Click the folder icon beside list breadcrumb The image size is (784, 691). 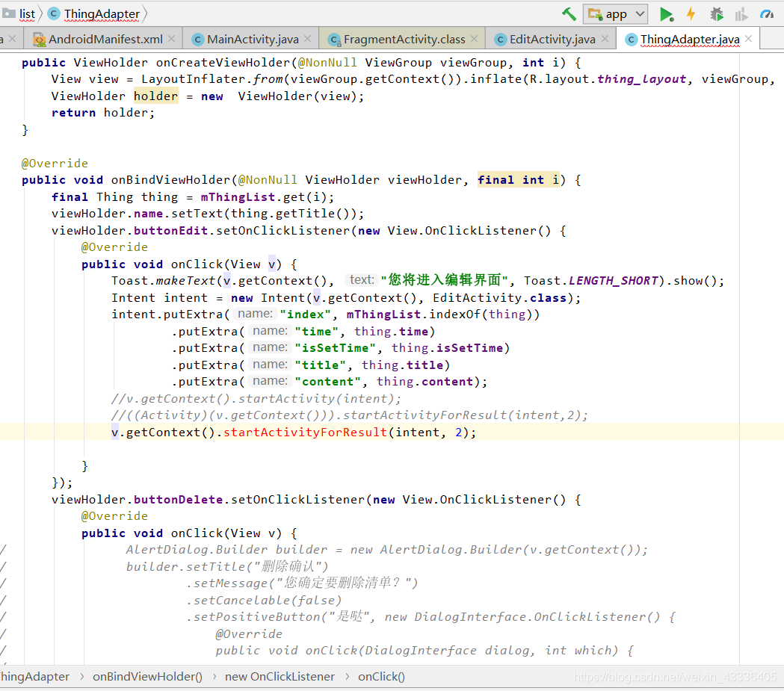(x=8, y=13)
